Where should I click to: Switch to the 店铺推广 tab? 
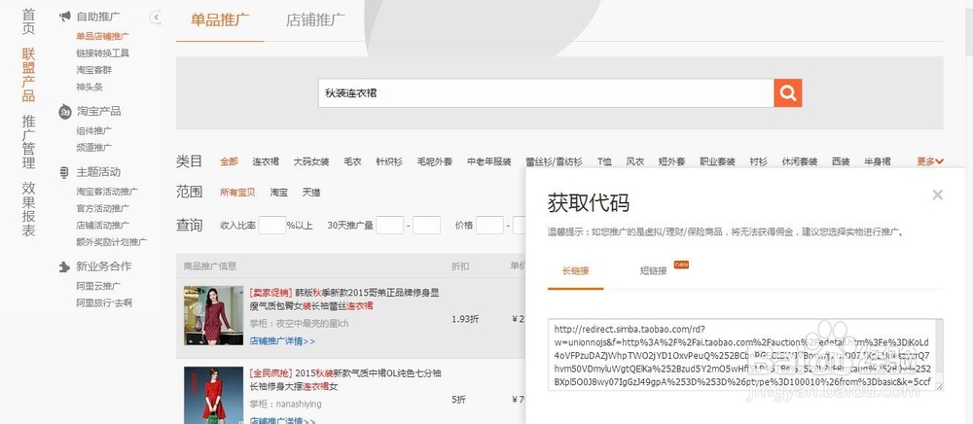coord(315,19)
